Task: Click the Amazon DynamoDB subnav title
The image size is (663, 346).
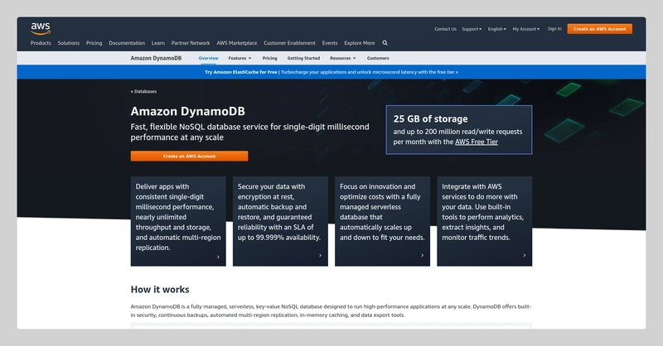Action: click(156, 58)
